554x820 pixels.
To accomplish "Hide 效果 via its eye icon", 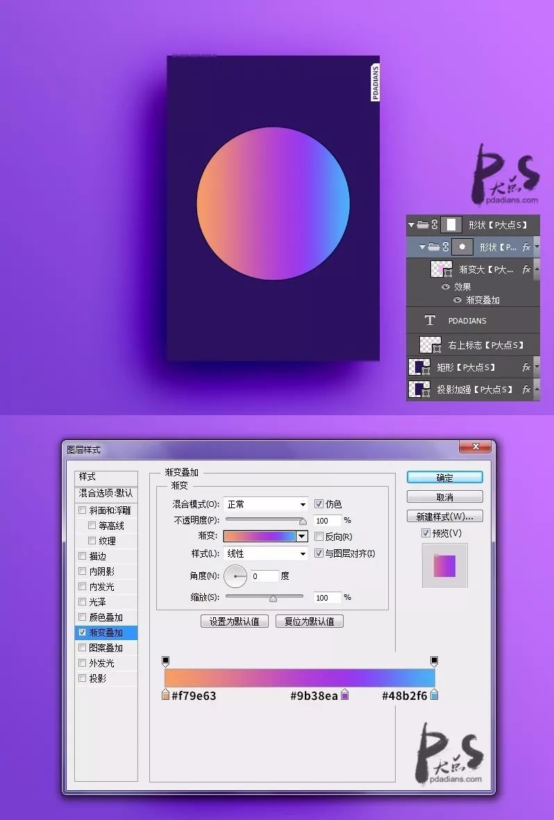I will tap(446, 287).
